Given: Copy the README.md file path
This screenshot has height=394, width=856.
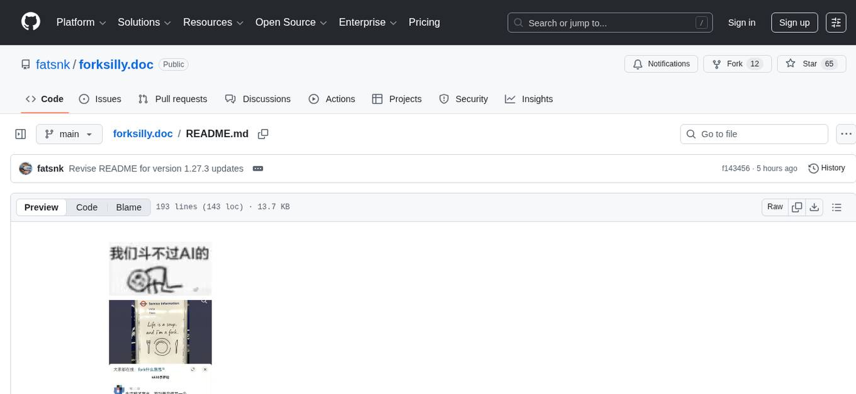Looking at the screenshot, I should [263, 133].
